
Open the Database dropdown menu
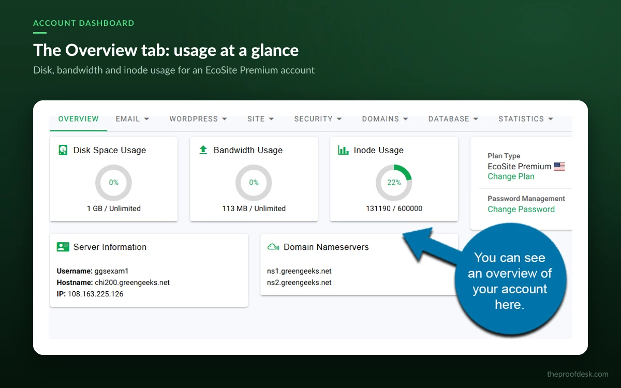(453, 118)
